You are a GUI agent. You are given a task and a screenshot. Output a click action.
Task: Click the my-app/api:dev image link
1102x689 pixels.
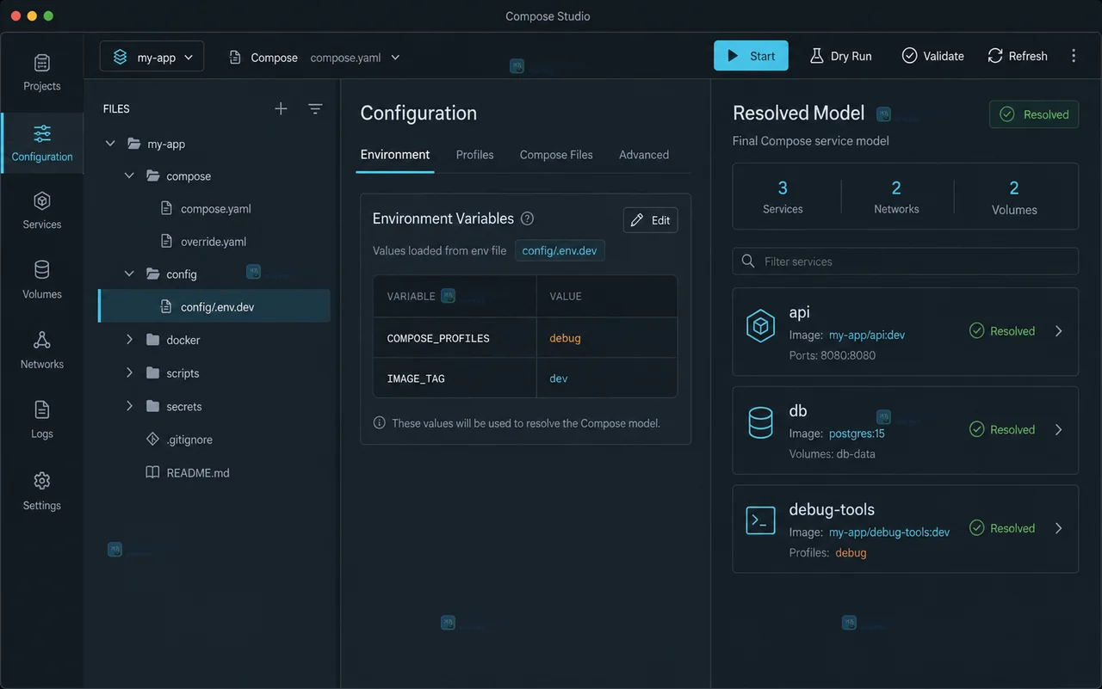[x=867, y=335]
